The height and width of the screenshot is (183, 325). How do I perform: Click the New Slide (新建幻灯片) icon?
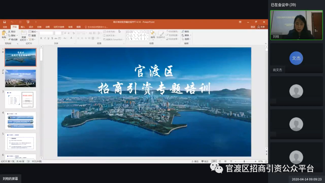click(x=23, y=34)
